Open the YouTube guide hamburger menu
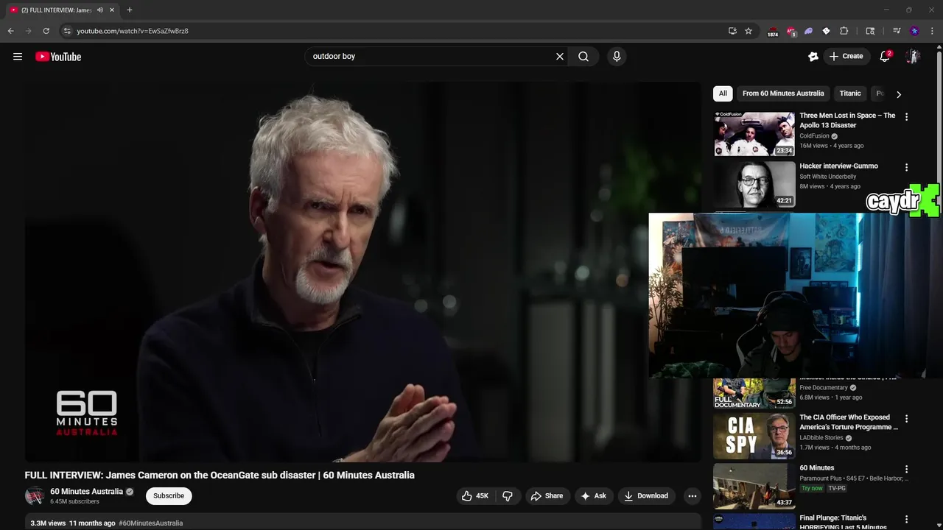This screenshot has width=943, height=530. [x=18, y=57]
